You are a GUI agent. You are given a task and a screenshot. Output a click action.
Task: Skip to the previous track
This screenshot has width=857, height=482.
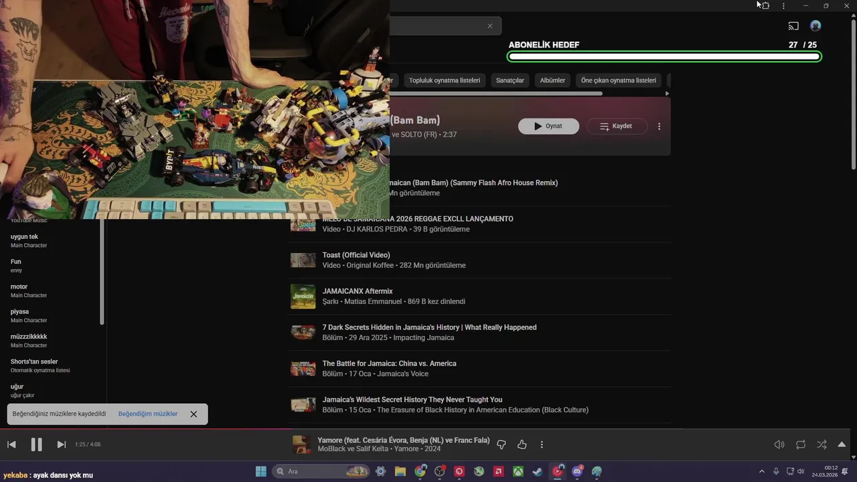click(x=11, y=445)
